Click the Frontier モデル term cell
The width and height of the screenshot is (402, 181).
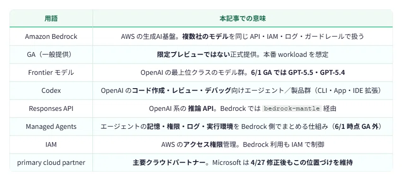(x=51, y=72)
